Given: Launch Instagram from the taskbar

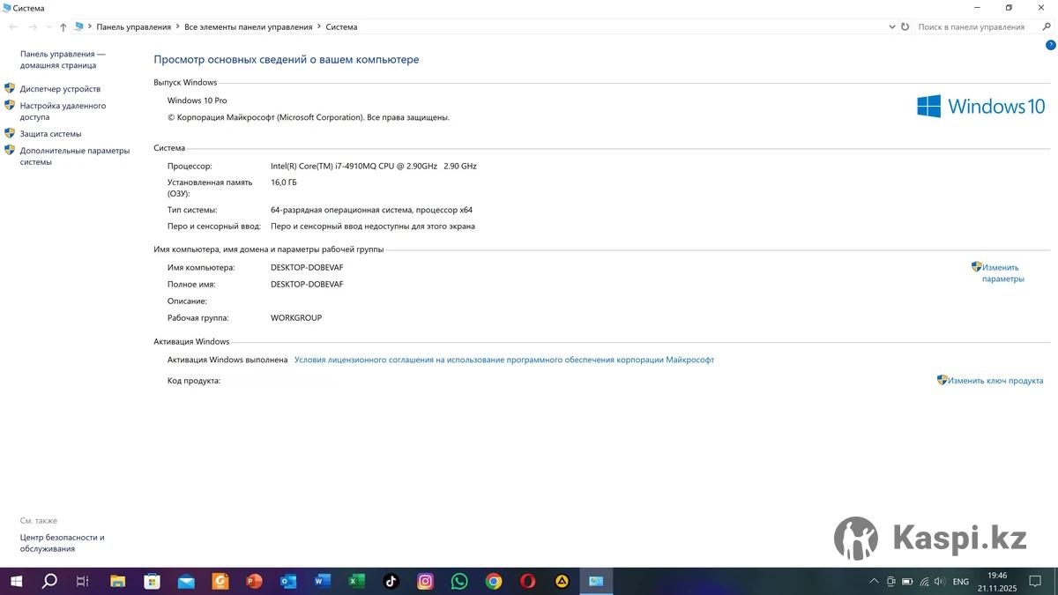Looking at the screenshot, I should point(425,581).
